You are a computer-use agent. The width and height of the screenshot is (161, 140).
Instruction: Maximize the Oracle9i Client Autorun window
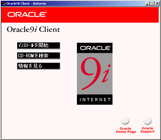point(152,3)
